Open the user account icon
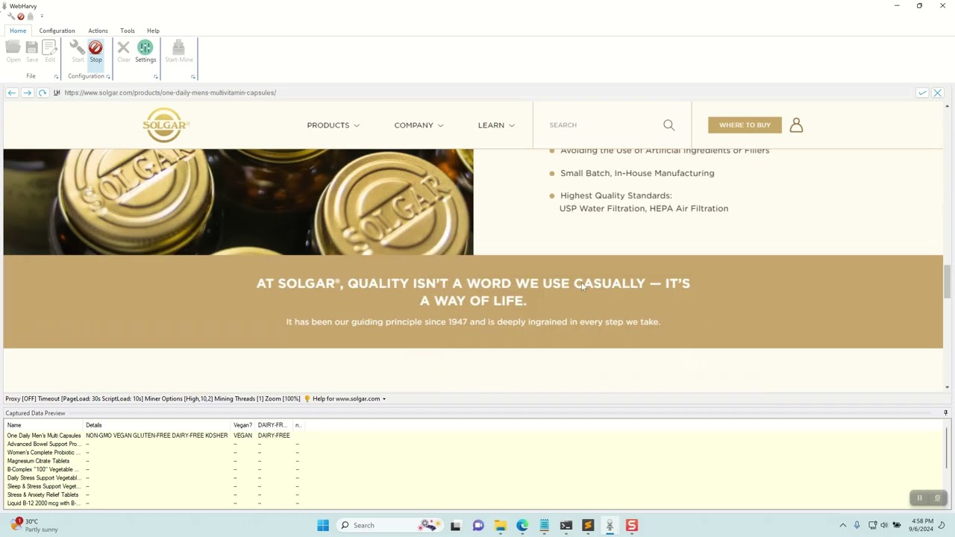 (796, 125)
